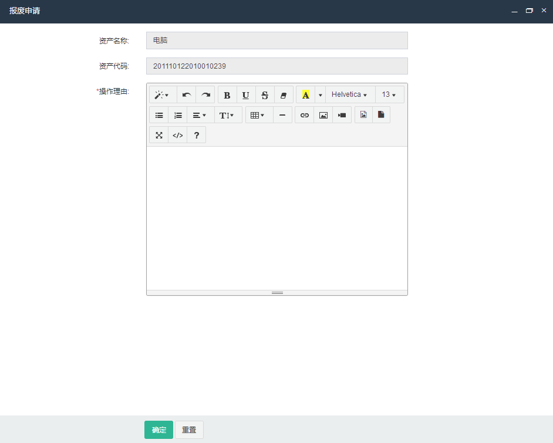The width and height of the screenshot is (553, 443).
Task: Insert a numbered ordered list
Action: pos(178,115)
